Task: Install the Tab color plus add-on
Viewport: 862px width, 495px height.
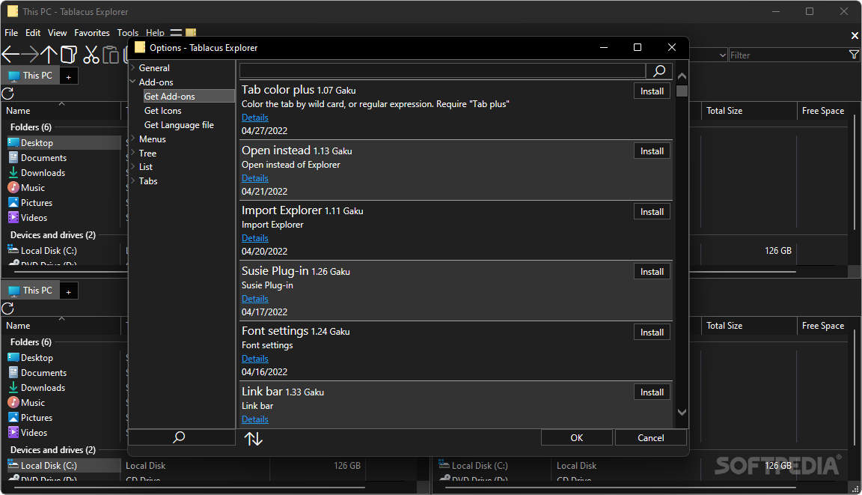Action: pos(652,91)
